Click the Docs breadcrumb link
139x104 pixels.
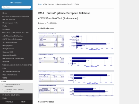coord(40,4)
